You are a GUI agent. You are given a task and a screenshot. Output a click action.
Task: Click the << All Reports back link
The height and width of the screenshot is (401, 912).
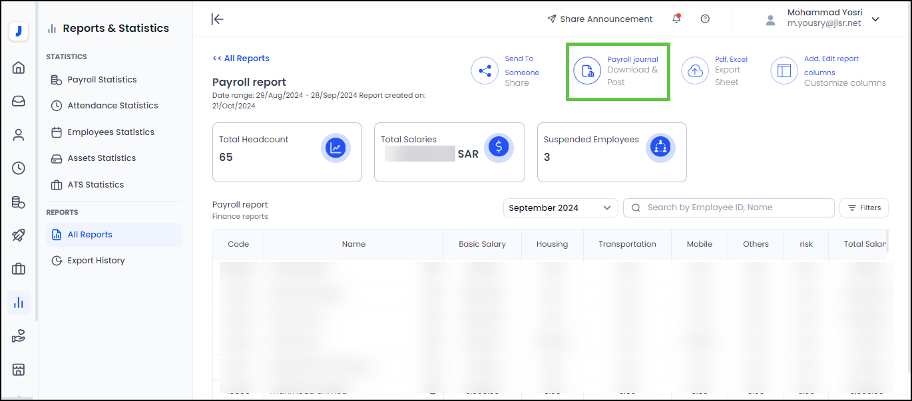click(x=241, y=59)
